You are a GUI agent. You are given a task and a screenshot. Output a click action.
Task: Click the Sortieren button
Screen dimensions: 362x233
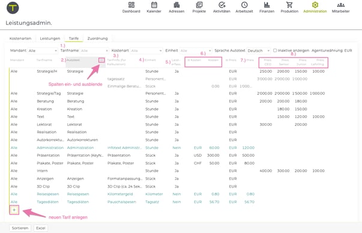click(20, 228)
